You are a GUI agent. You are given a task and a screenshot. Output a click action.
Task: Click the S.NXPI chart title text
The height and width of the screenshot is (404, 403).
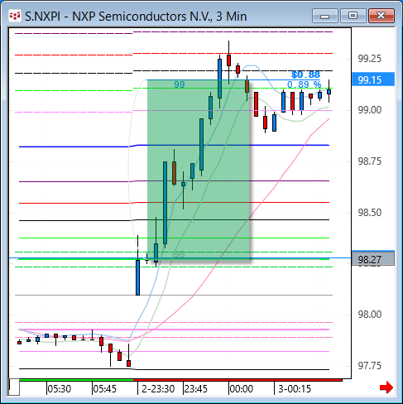pos(136,17)
